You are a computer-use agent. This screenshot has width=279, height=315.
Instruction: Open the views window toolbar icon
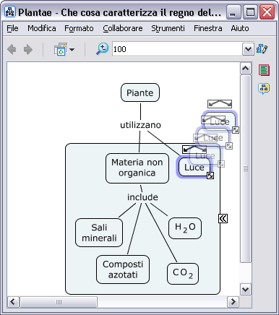pyautogui.click(x=61, y=49)
